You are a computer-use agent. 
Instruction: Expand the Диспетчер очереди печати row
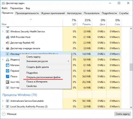click(x=3, y=48)
